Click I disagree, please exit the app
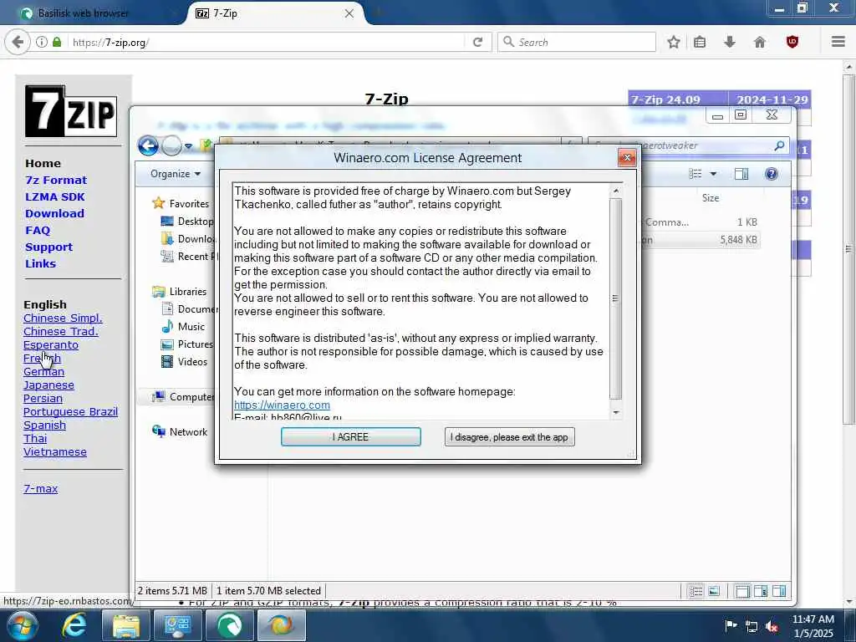Viewport: 856px width, 642px height. click(509, 437)
